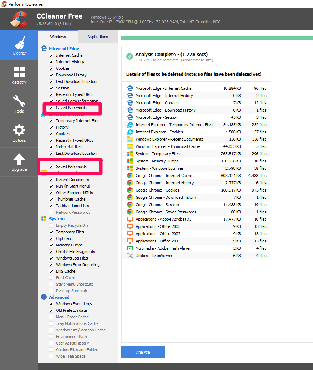The height and width of the screenshot is (370, 313).
Task: Click monitor icon beside Adobe Acrobat XI
Action: 130,219
